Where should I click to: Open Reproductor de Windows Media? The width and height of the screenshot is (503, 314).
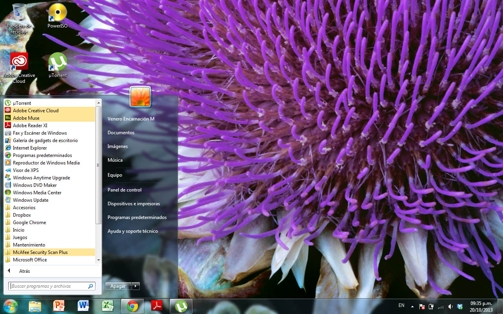50,162
